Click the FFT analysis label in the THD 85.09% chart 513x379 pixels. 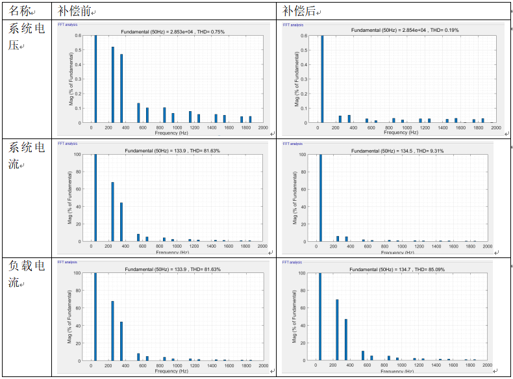coord(293,262)
